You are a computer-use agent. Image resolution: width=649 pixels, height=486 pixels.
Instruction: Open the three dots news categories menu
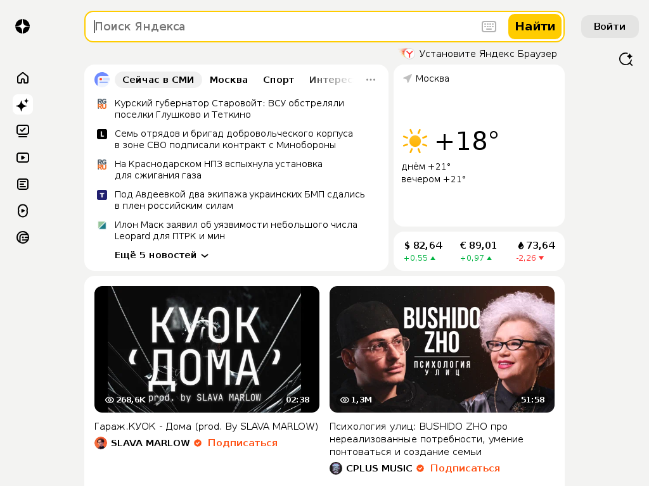click(371, 80)
